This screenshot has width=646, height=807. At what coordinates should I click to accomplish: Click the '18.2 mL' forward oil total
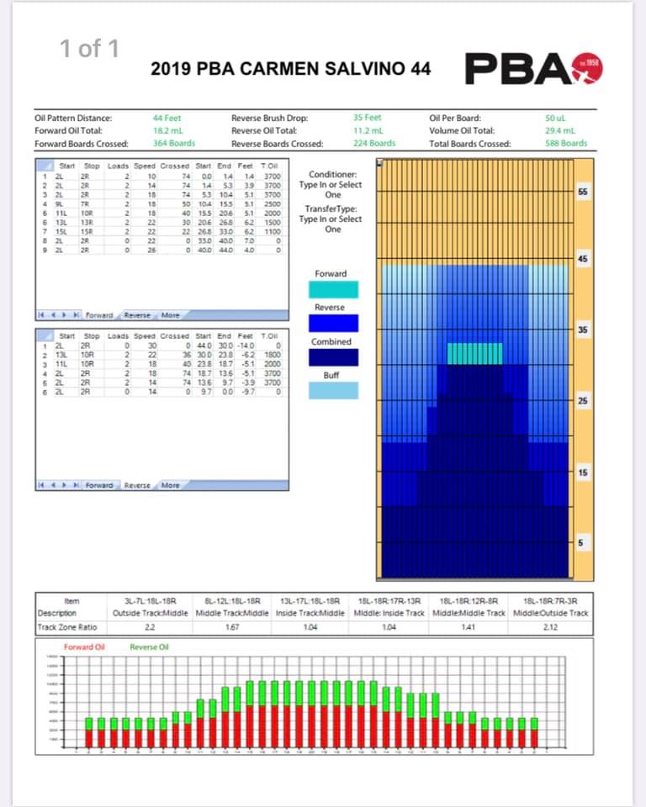[168, 131]
